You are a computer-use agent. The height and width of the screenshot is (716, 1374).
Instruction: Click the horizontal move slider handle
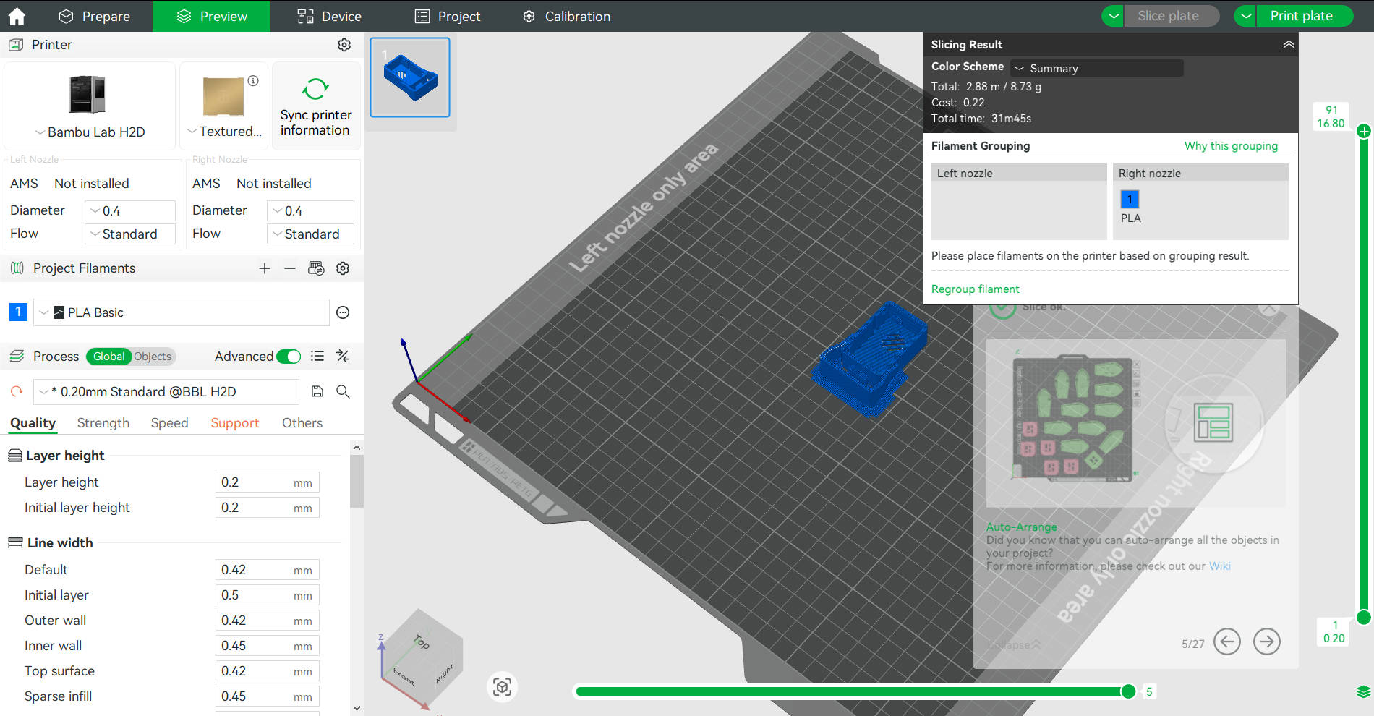pos(1128,691)
